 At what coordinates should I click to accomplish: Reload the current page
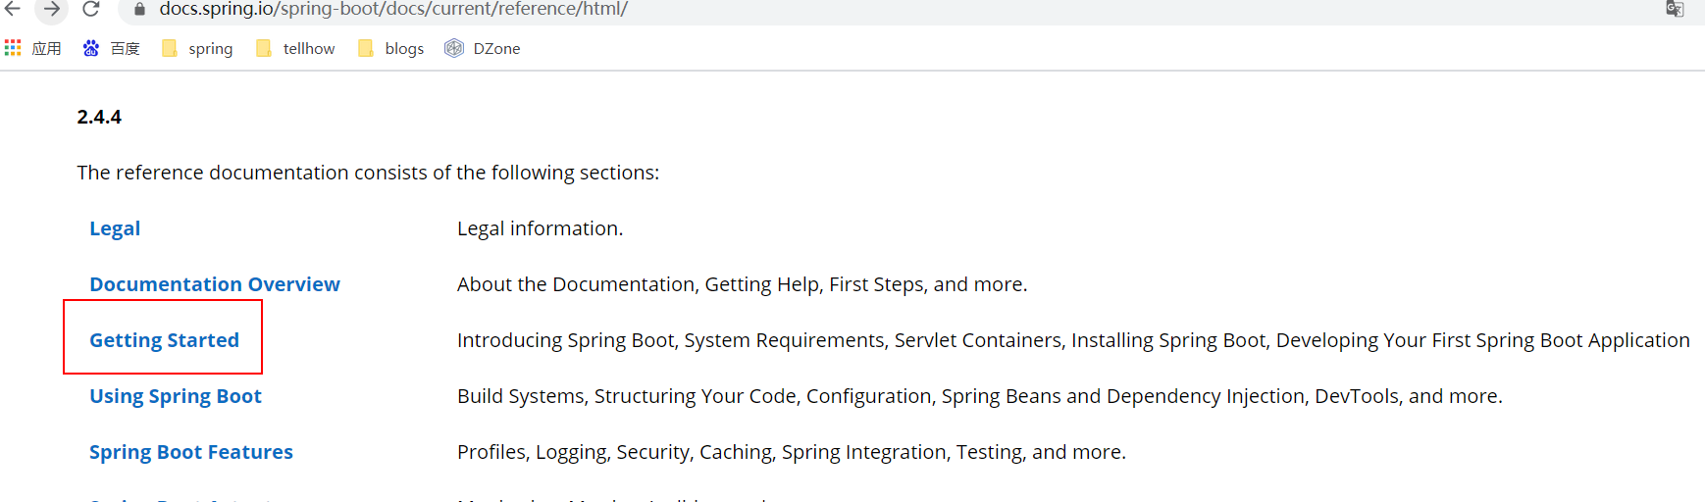point(90,9)
